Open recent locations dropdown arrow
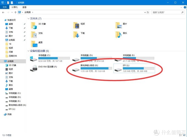Screen dimensions: 187x137 [x=12, y=12]
